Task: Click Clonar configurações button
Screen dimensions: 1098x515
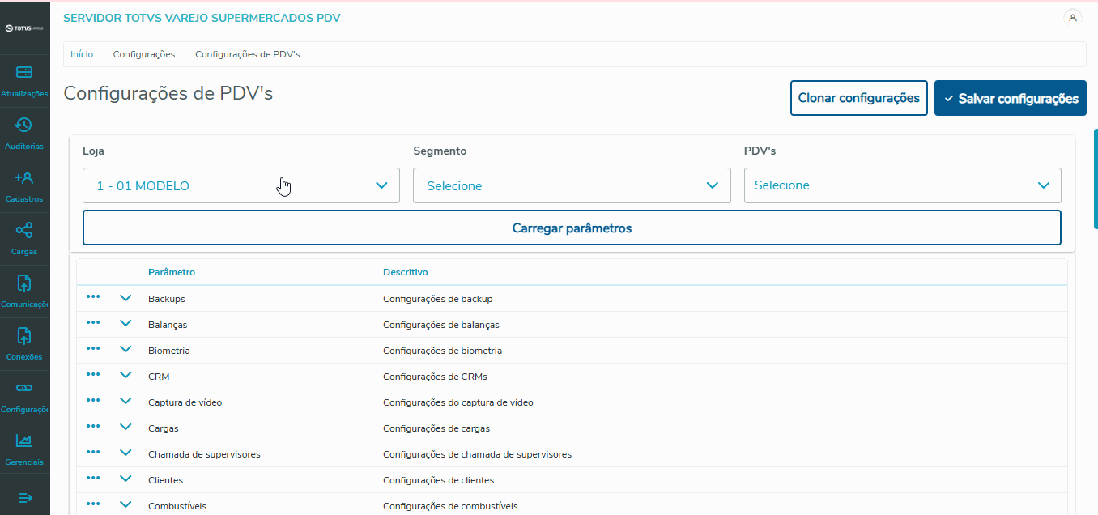Action: pyautogui.click(x=859, y=98)
